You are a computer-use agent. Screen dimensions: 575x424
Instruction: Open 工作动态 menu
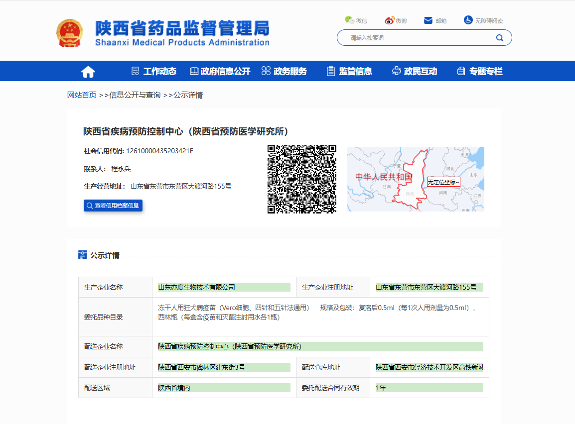click(154, 71)
